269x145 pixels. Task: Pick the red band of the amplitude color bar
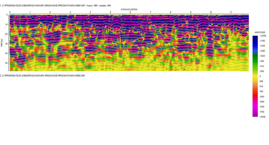pos(255,92)
